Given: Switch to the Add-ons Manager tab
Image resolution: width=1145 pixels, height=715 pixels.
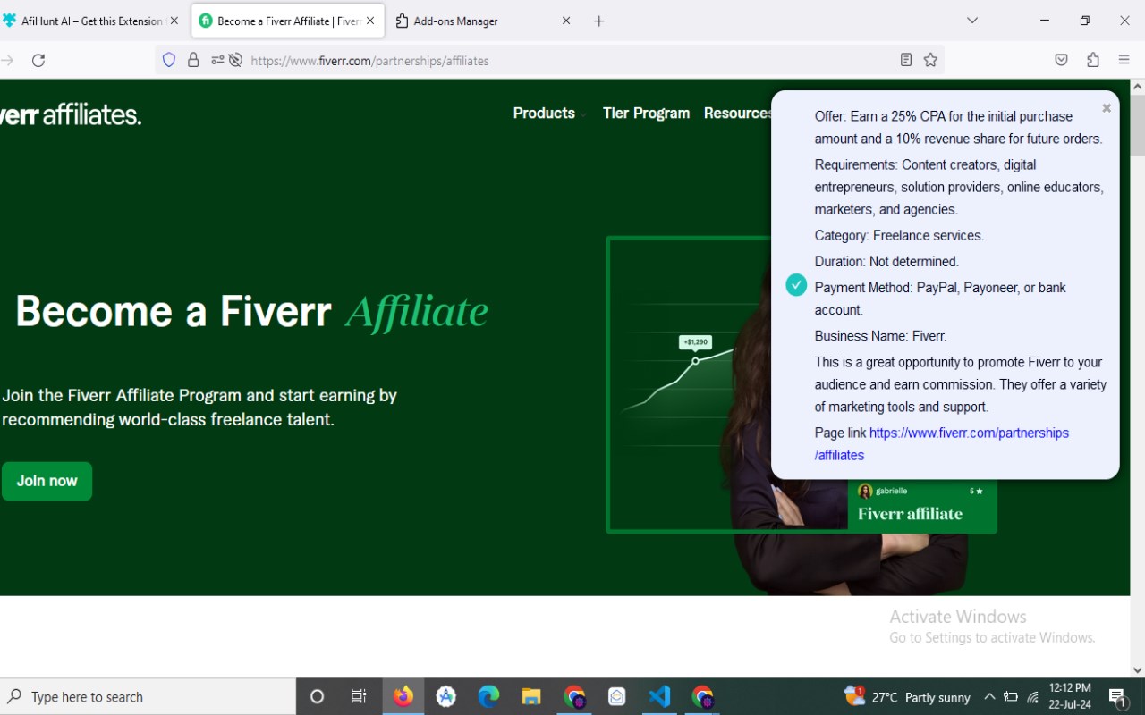Looking at the screenshot, I should click(x=483, y=21).
